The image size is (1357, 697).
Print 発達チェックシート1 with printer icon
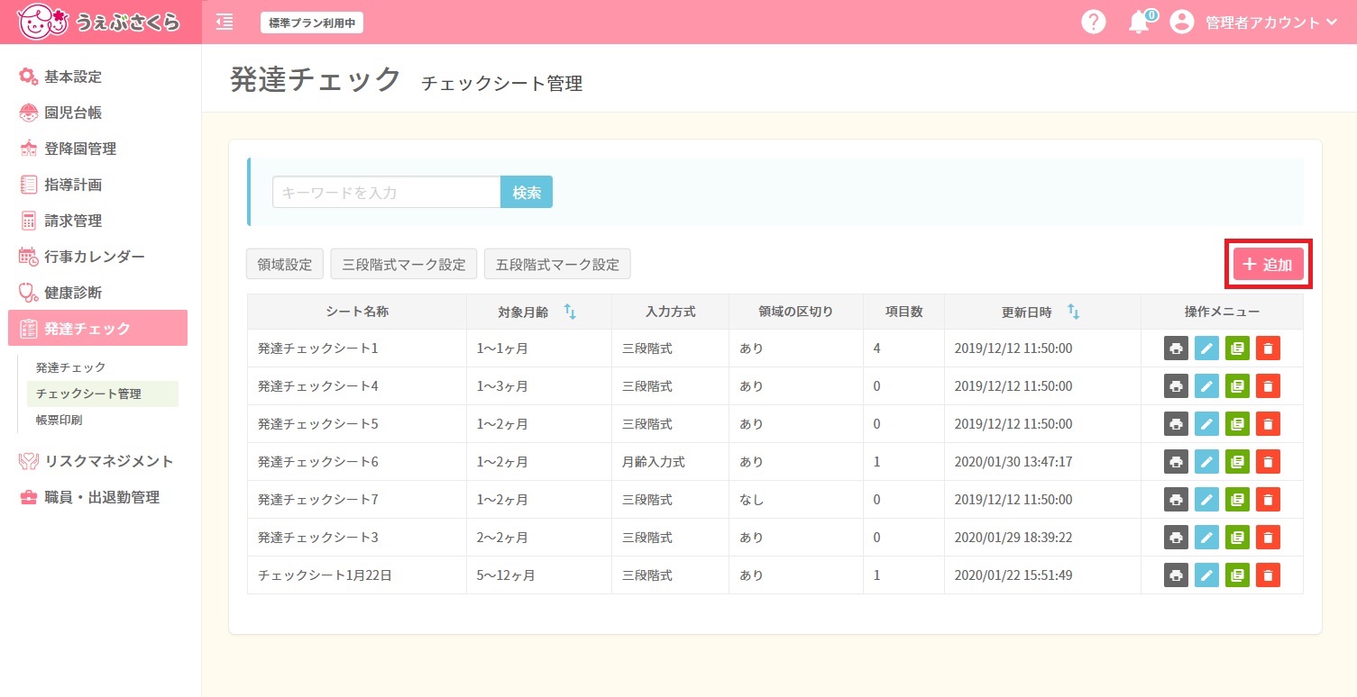pos(1176,348)
